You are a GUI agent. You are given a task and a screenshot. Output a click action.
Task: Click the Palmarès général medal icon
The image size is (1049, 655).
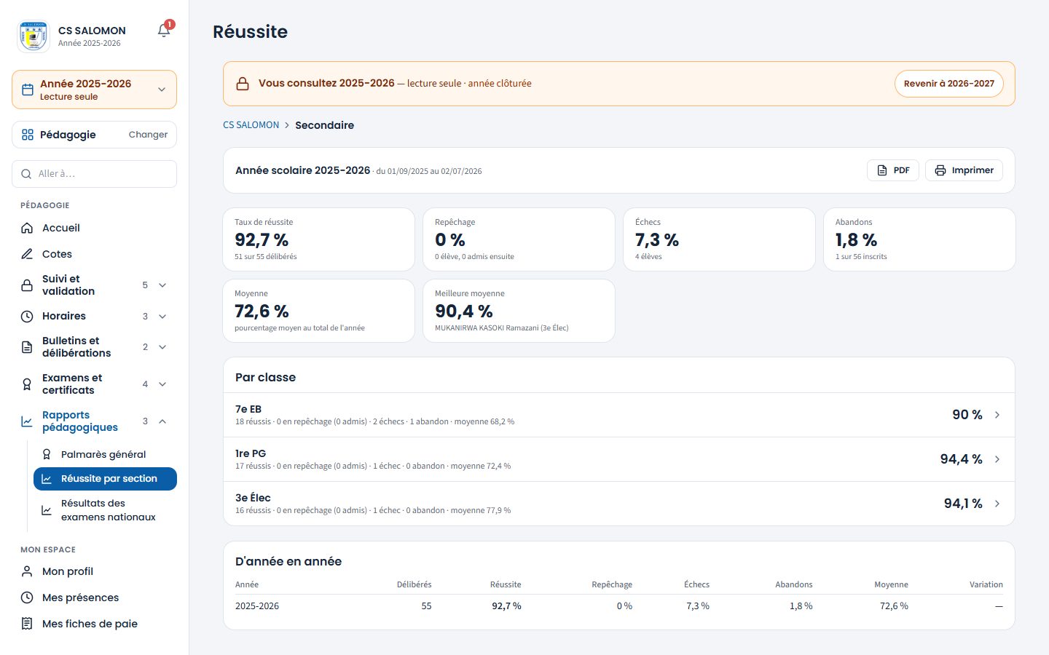coord(47,454)
